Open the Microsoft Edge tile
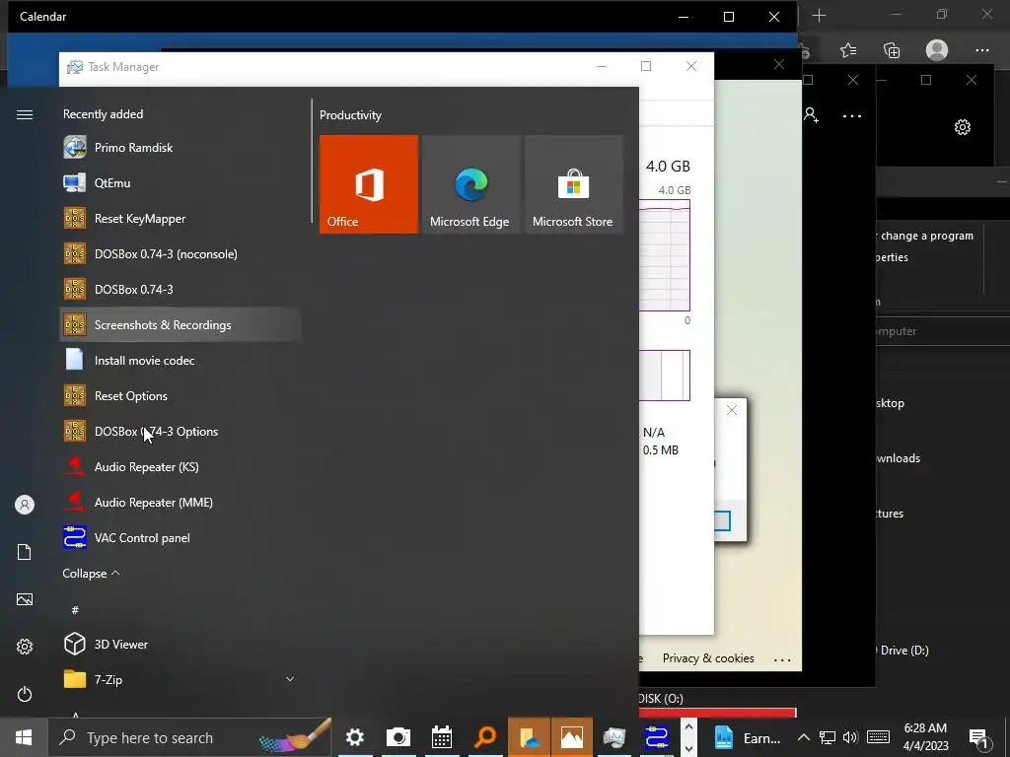 [x=470, y=184]
